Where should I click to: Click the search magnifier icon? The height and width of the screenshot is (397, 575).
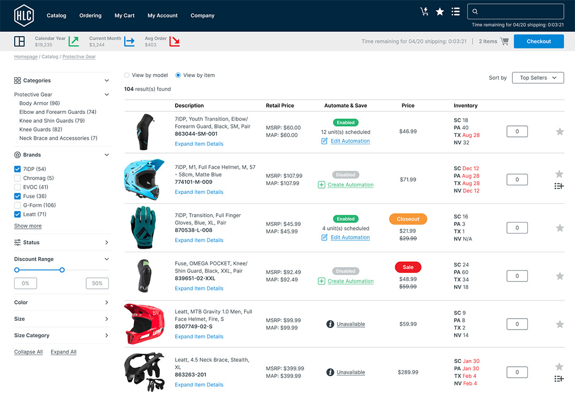(x=475, y=11)
